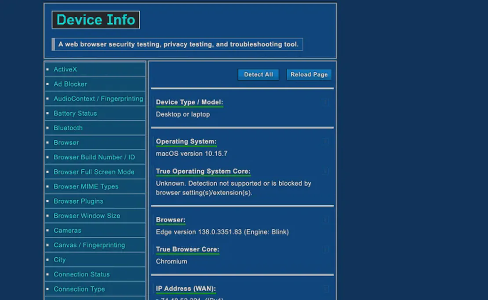
Task: Click the 'Unknown. Detection not supported' message
Action: pyautogui.click(x=233, y=188)
